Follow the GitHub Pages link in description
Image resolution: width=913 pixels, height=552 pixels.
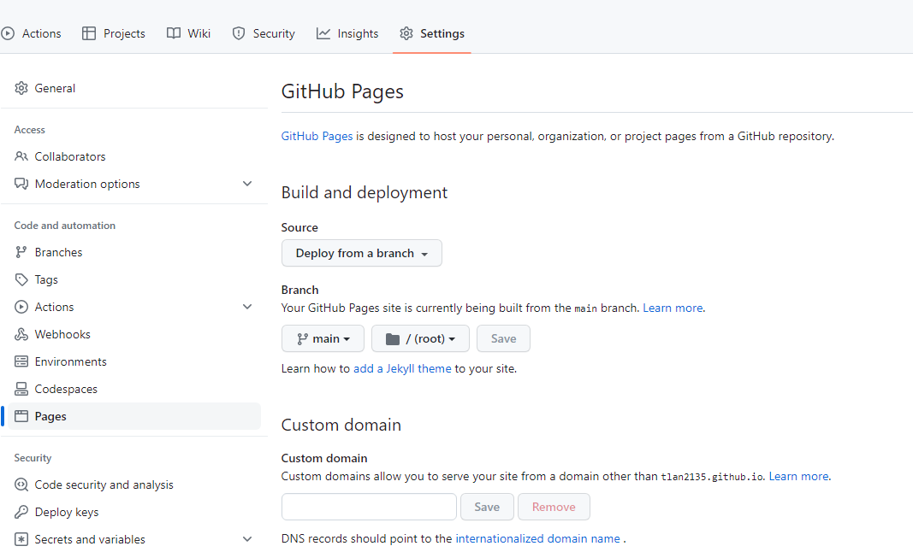[317, 136]
